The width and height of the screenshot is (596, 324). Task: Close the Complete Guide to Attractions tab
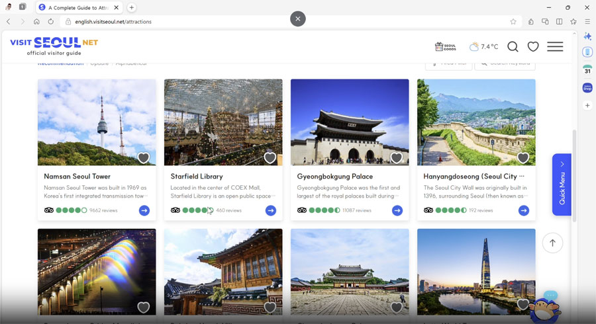pos(117,7)
